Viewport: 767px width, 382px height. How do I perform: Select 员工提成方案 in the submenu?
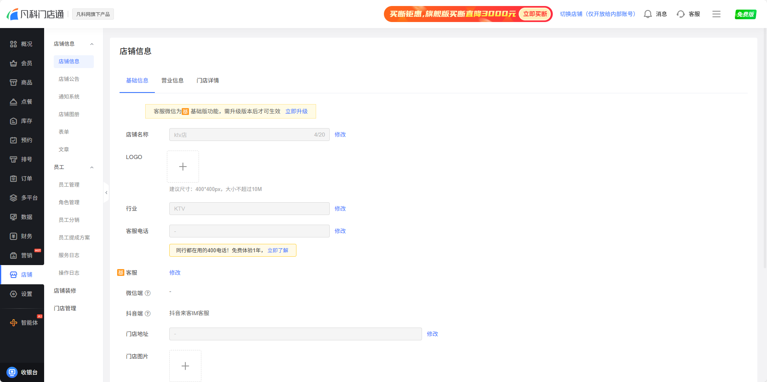point(74,238)
